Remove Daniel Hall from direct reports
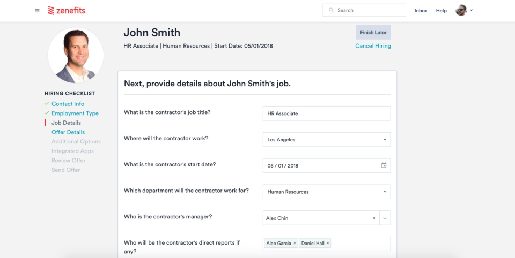The height and width of the screenshot is (258, 515). point(328,244)
